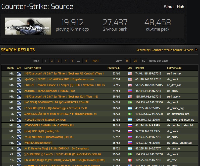Click game icon in MADRUGADÃO BR row
This screenshot has width=200, height=166.
tap(19, 114)
